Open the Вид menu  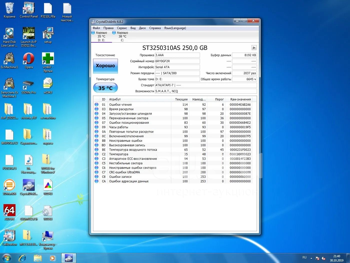pyautogui.click(x=133, y=28)
